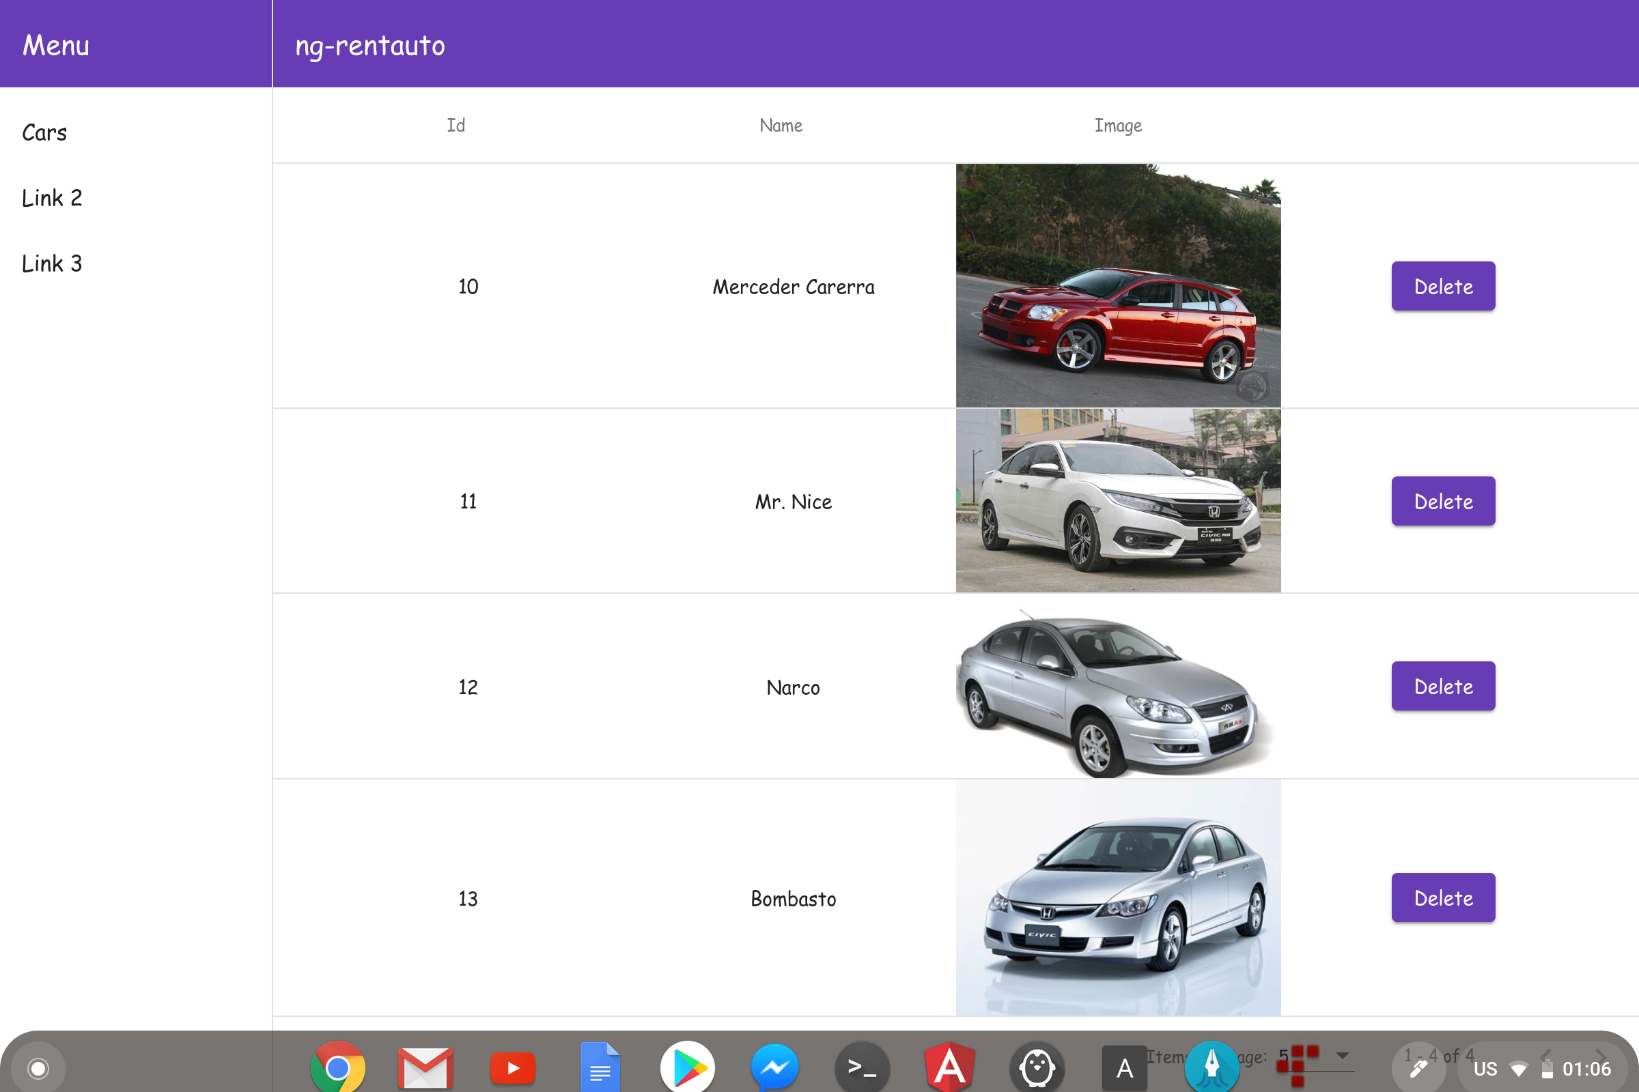Launch Gmail from the shelf
Viewport: 1639px width, 1092px height.
coord(425,1067)
